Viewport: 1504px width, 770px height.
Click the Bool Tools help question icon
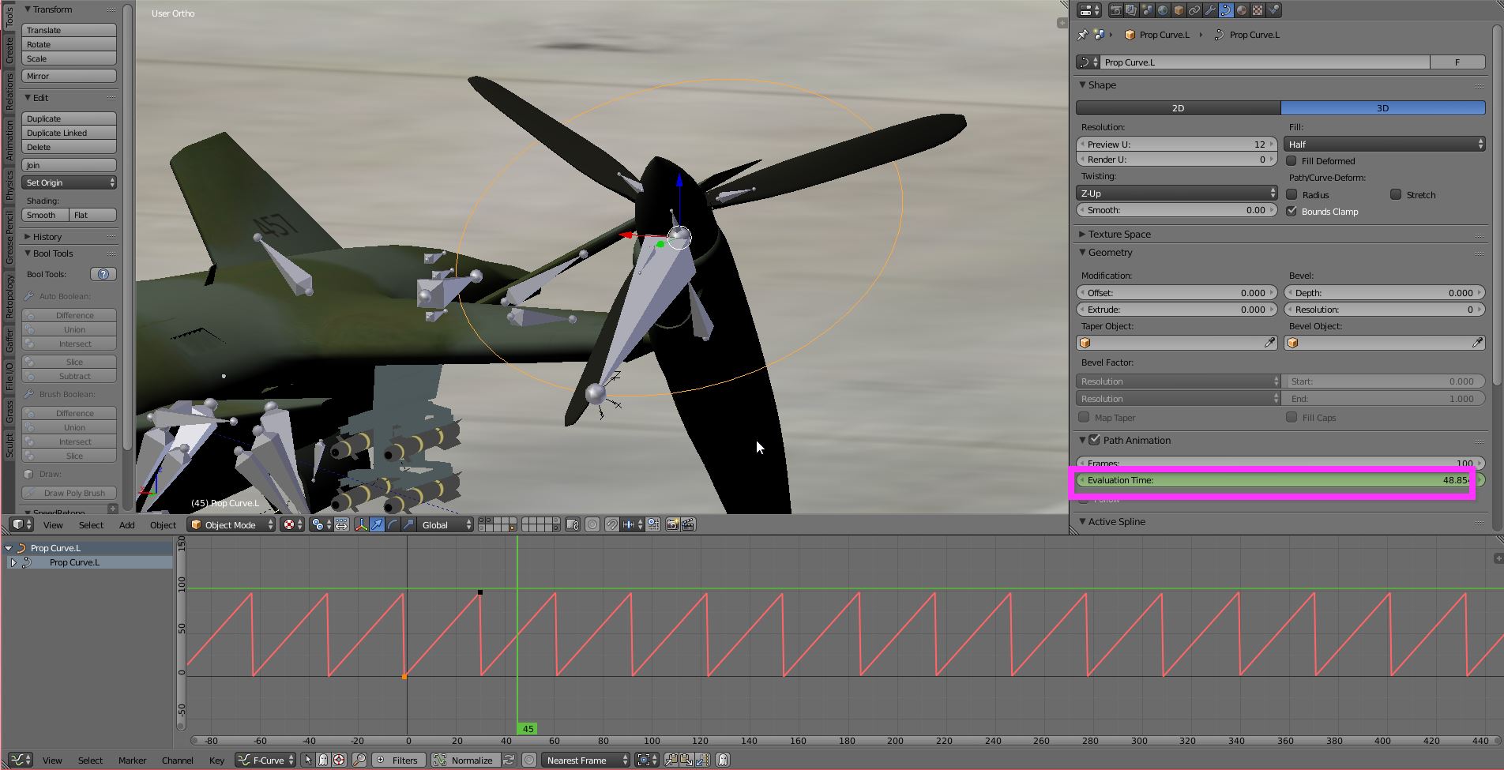pyautogui.click(x=103, y=274)
